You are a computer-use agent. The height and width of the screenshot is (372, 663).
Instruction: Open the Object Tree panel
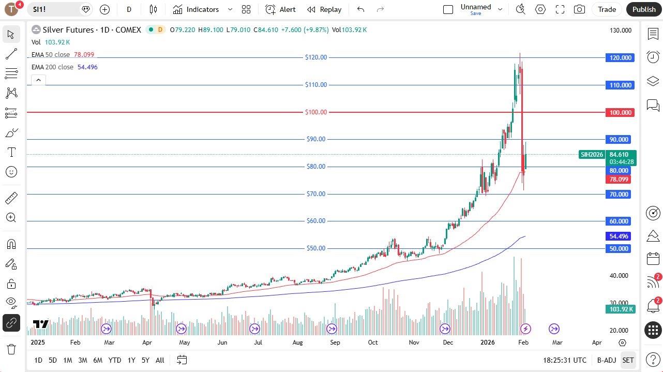[x=653, y=81]
